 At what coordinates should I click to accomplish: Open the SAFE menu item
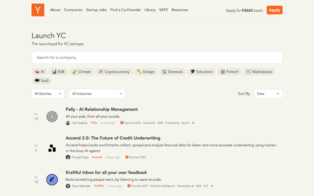pos(164,10)
